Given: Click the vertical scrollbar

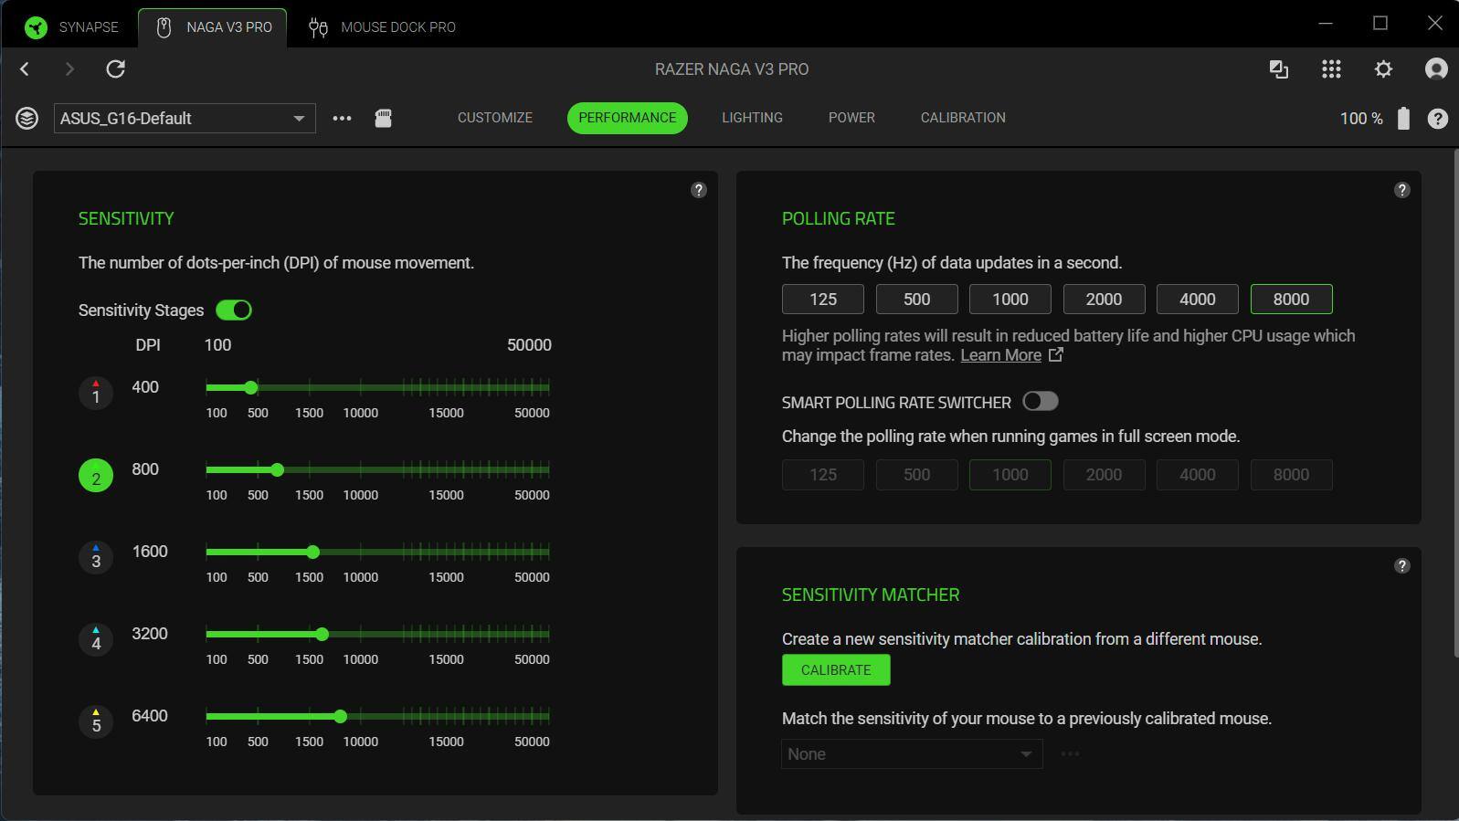Looking at the screenshot, I should (1455, 402).
